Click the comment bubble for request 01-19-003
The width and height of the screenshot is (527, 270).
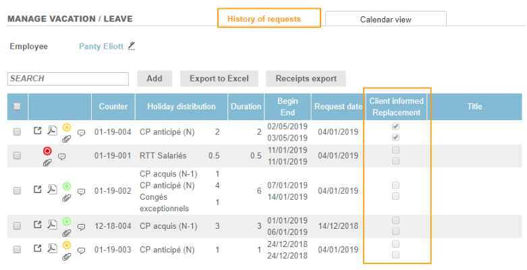pyautogui.click(x=82, y=250)
